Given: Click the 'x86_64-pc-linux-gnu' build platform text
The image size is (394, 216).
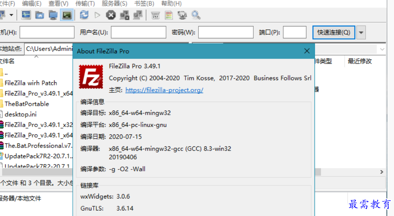Looking at the screenshot, I should coord(138,125).
